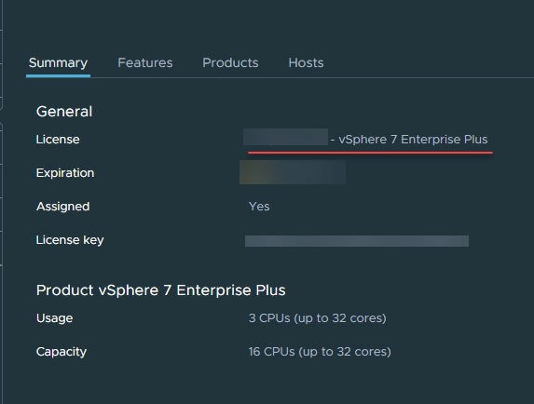
Task: Click the 'License key' label
Action: pos(70,240)
